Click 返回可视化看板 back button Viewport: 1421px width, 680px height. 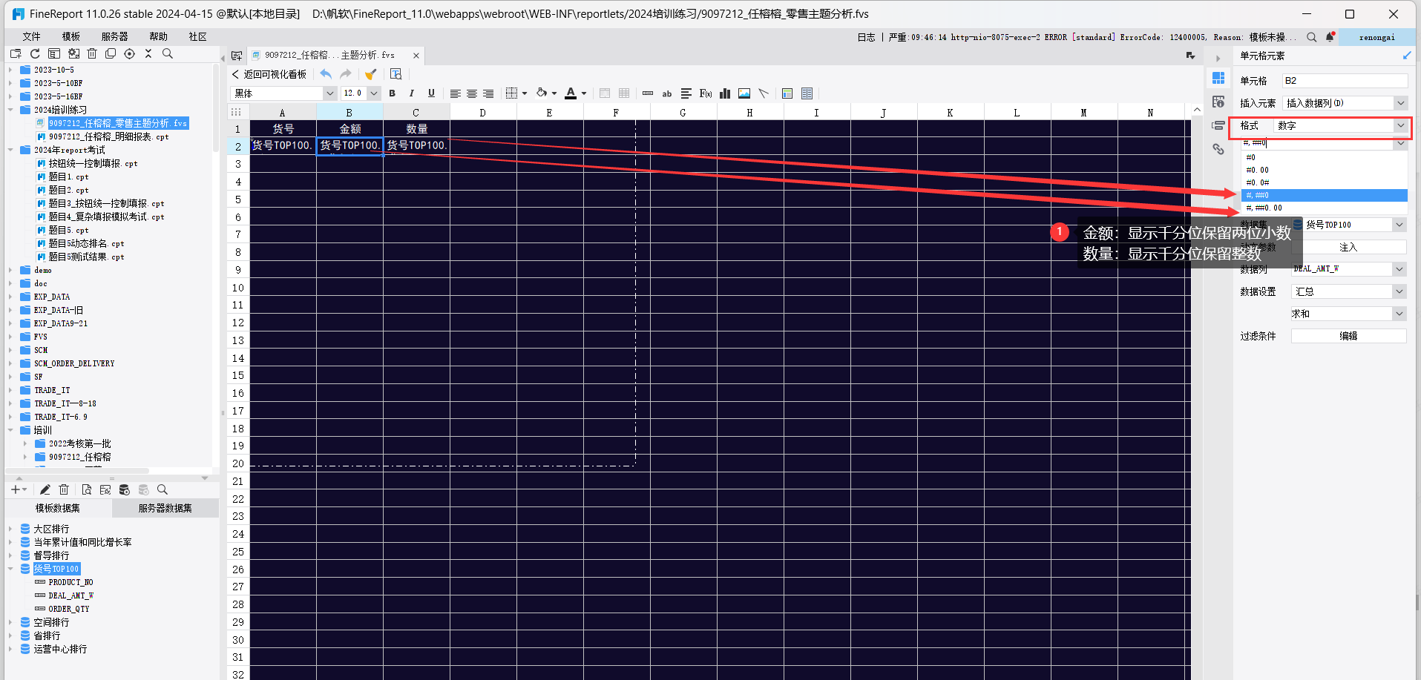coord(269,74)
